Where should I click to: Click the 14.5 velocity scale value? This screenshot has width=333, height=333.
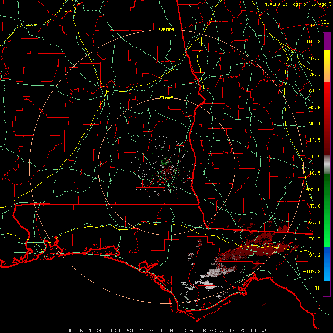click(315, 140)
